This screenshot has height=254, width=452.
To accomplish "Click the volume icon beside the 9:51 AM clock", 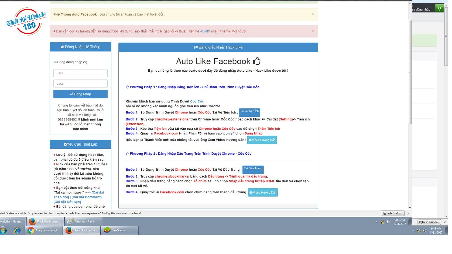I will point(388,222).
